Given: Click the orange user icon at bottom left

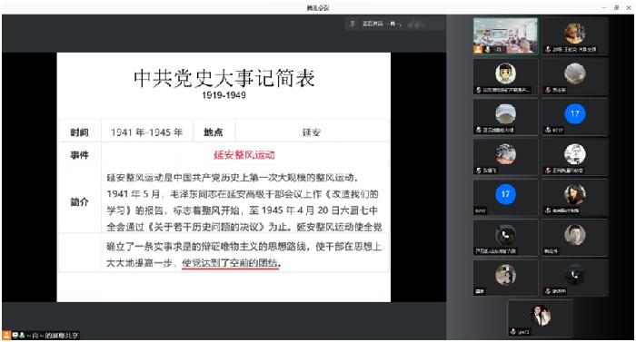Looking at the screenshot, I should point(7,336).
